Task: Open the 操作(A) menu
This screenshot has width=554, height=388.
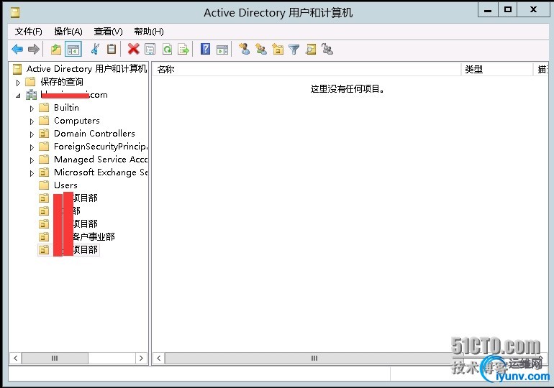Action: [68, 32]
